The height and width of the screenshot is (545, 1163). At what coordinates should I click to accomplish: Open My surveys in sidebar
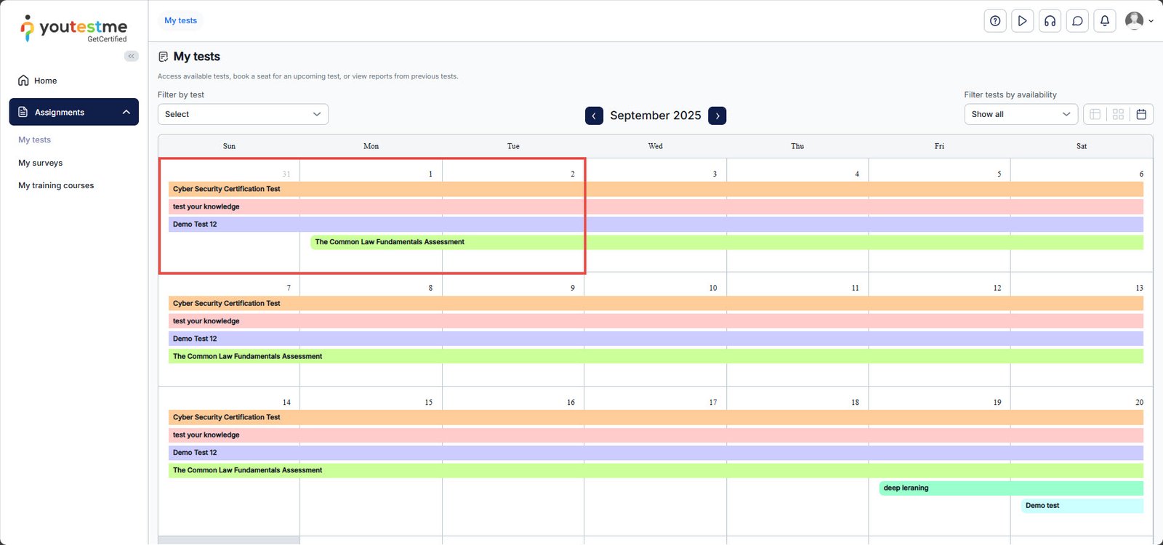pos(41,163)
